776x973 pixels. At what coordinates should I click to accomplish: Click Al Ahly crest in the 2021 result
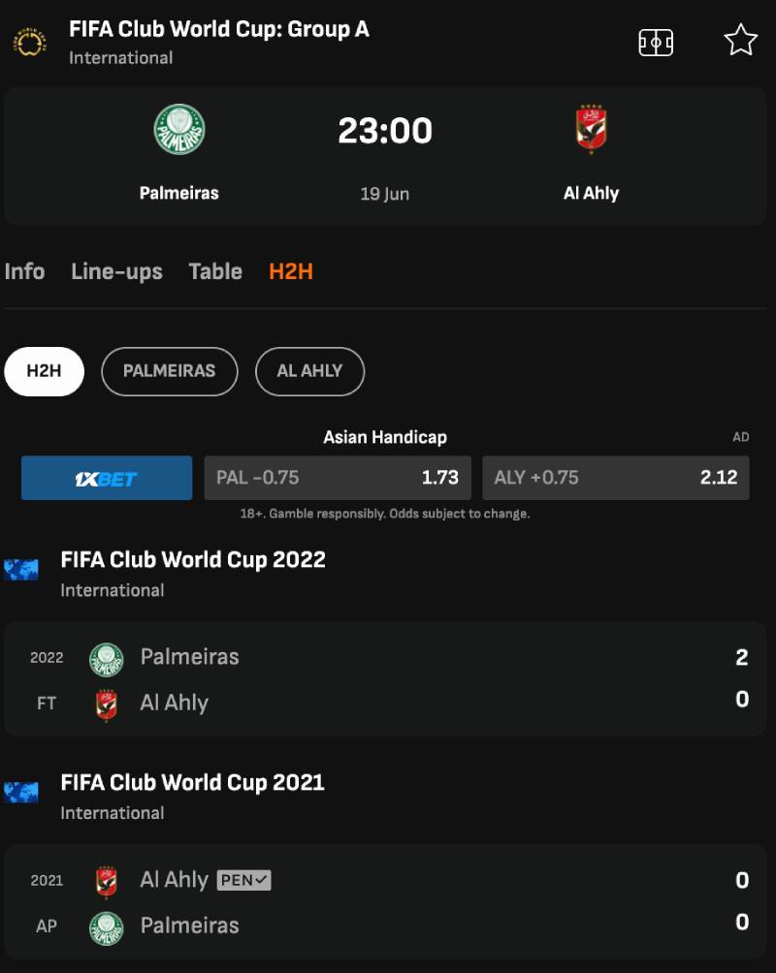(x=107, y=881)
